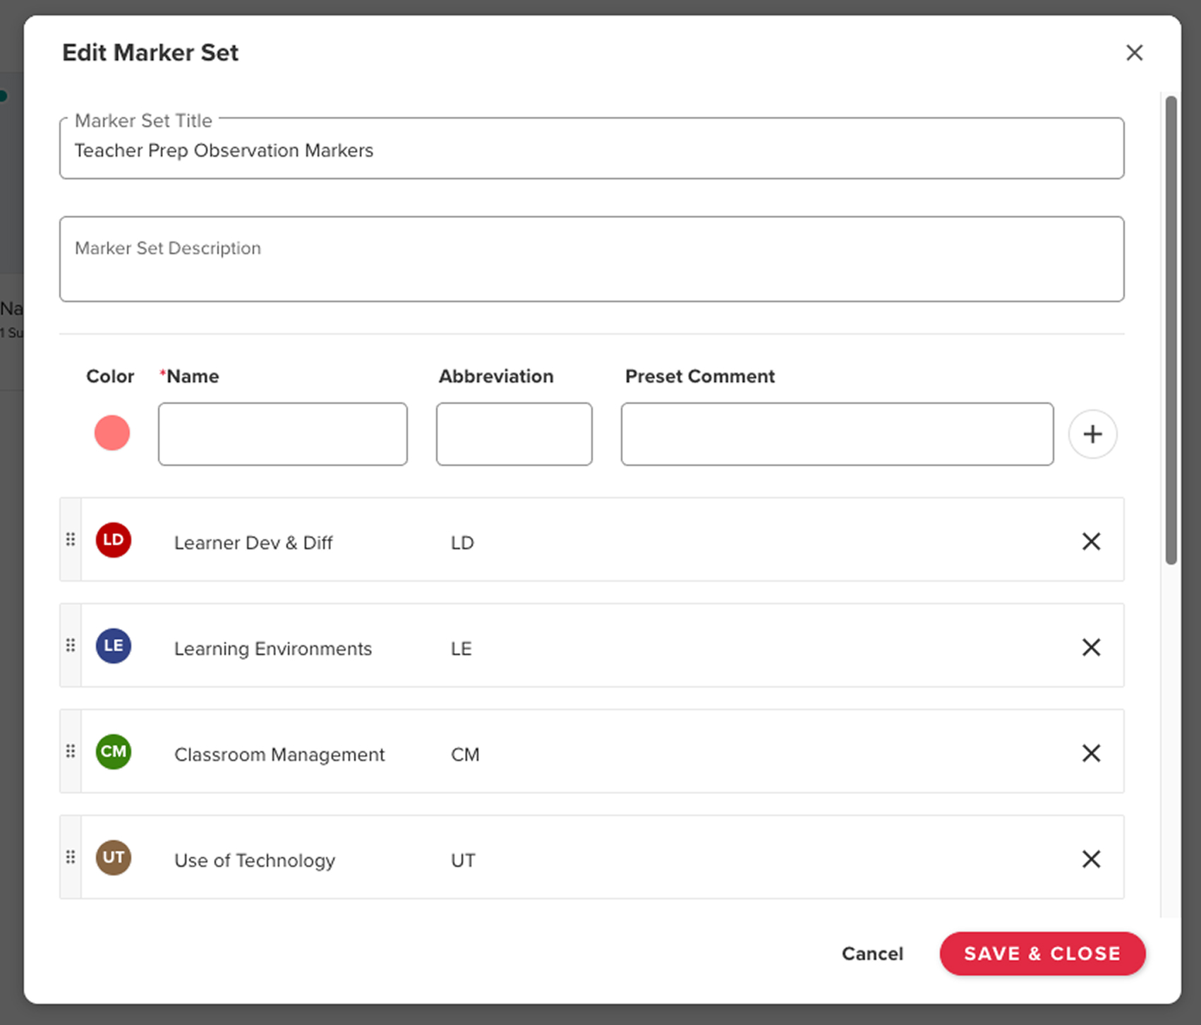Remove the Learning Environments marker
The image size is (1201, 1025).
1091,647
